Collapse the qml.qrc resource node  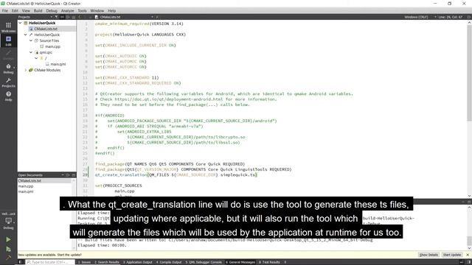pos(31,52)
